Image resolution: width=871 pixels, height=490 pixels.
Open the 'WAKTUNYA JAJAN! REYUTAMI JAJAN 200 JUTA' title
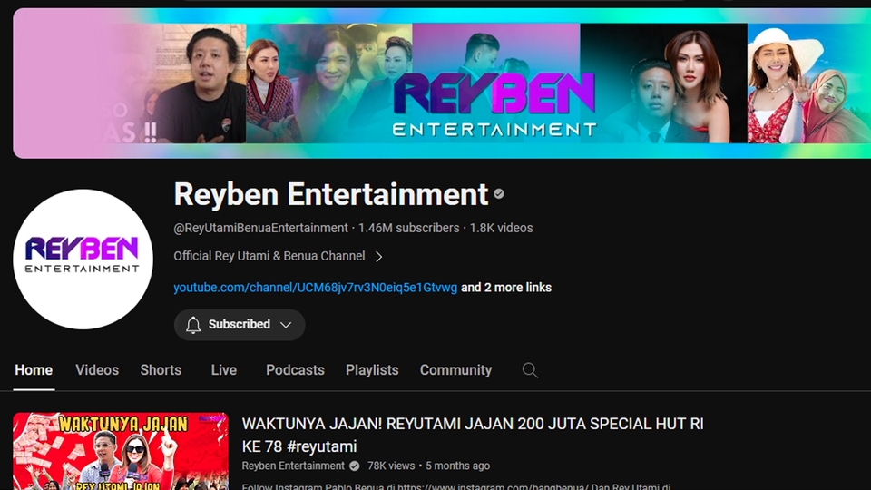(x=473, y=435)
